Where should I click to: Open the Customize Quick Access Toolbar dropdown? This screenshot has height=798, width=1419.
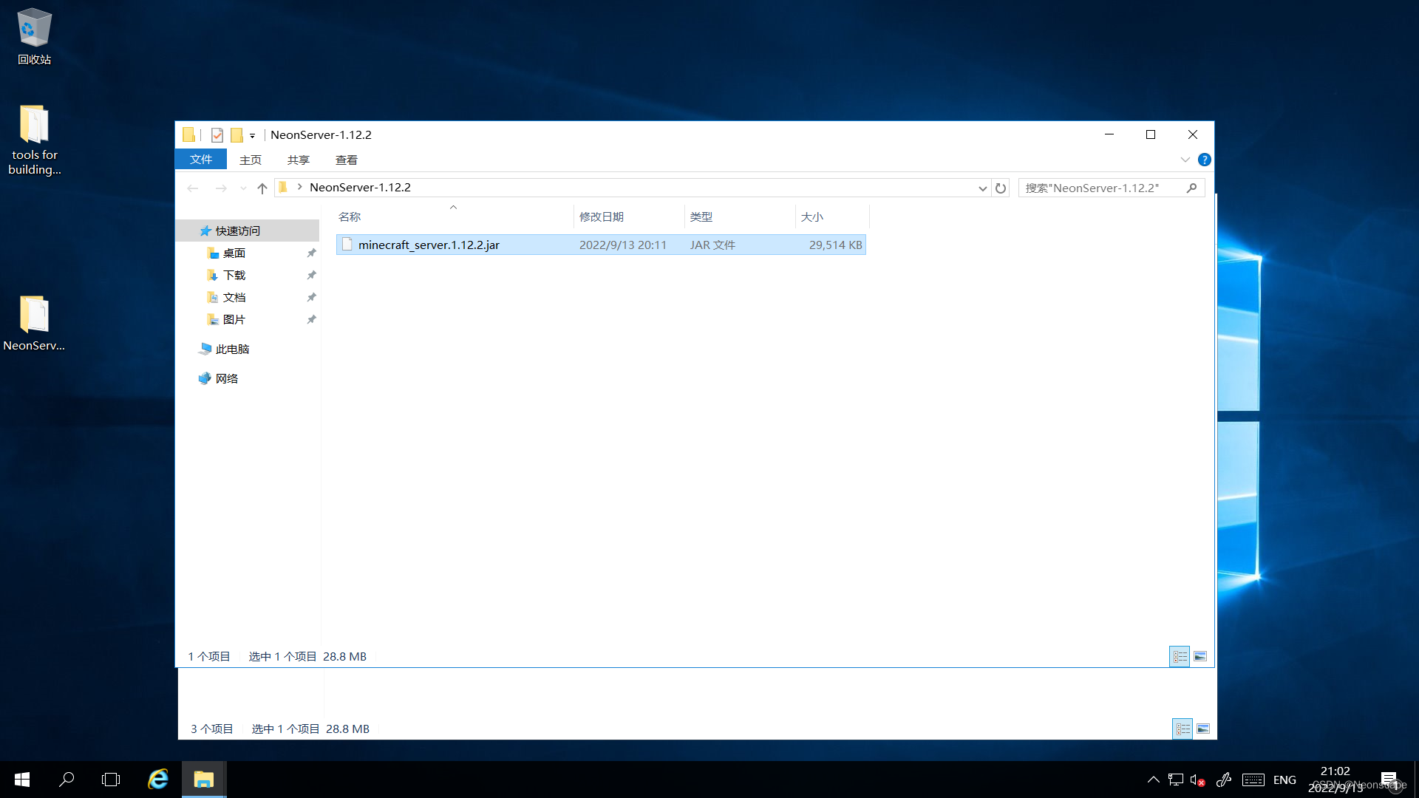[x=253, y=136]
